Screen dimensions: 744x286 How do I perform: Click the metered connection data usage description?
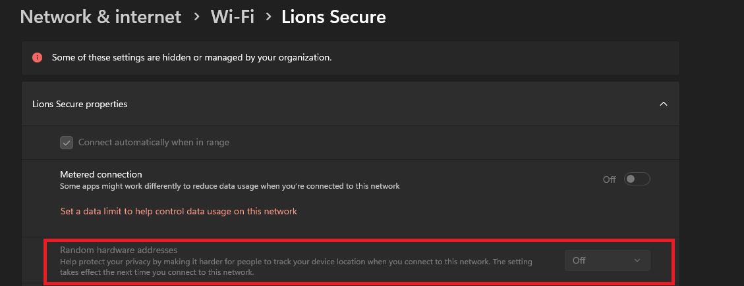coord(230,186)
